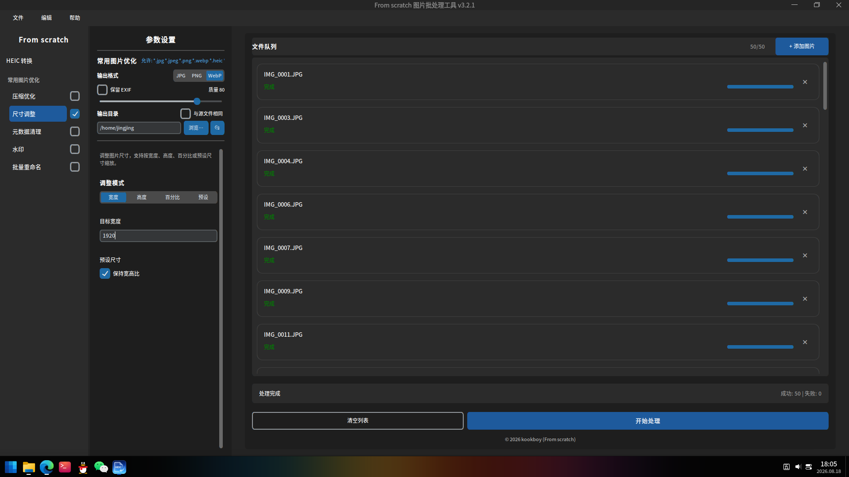
Task: Click the volume speaker tray icon
Action: [798, 467]
